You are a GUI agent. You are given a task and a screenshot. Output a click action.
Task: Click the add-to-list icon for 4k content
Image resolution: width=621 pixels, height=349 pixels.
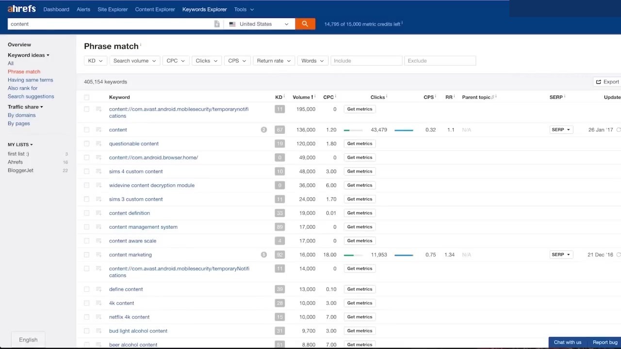click(99, 303)
